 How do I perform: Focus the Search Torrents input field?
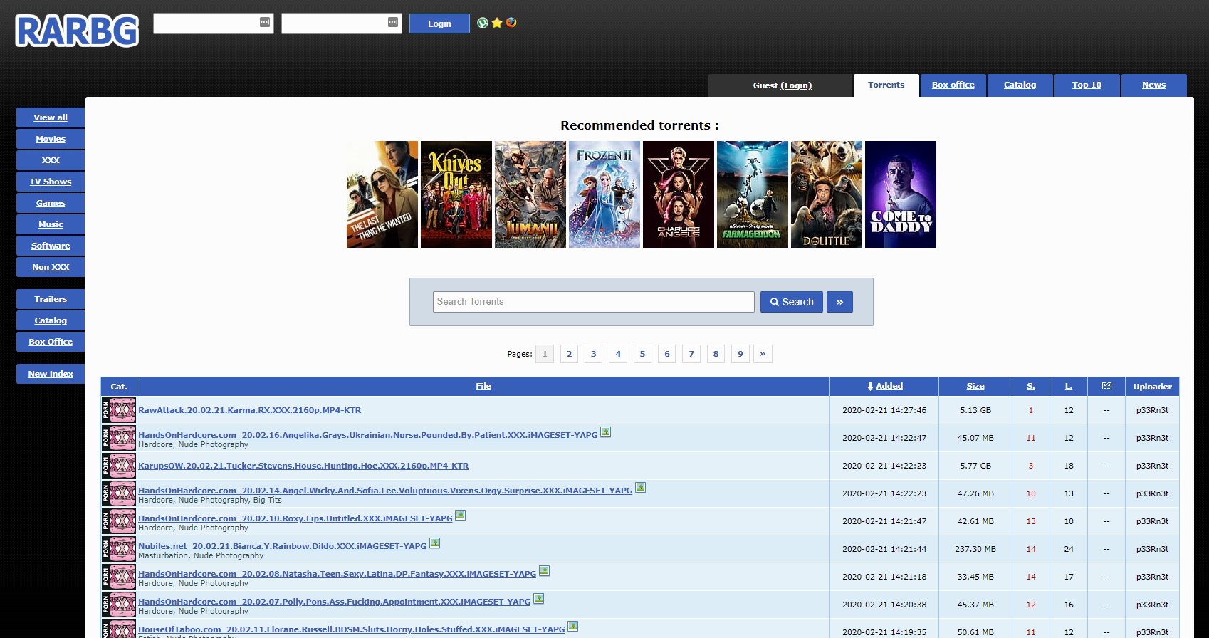pyautogui.click(x=593, y=302)
